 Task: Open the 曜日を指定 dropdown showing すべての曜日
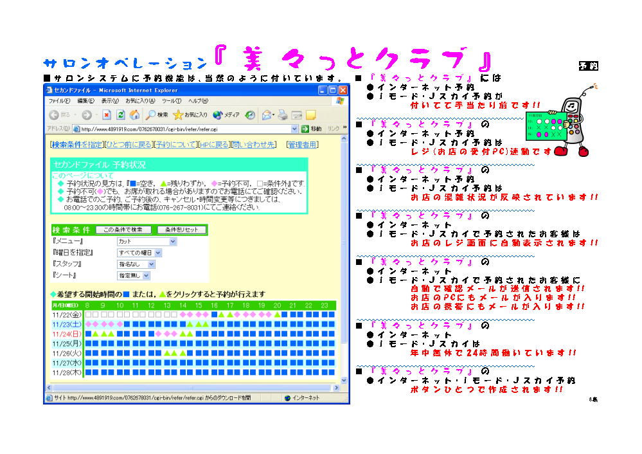pyautogui.click(x=139, y=253)
